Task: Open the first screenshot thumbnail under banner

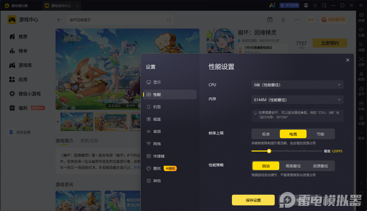Action: coord(77,122)
